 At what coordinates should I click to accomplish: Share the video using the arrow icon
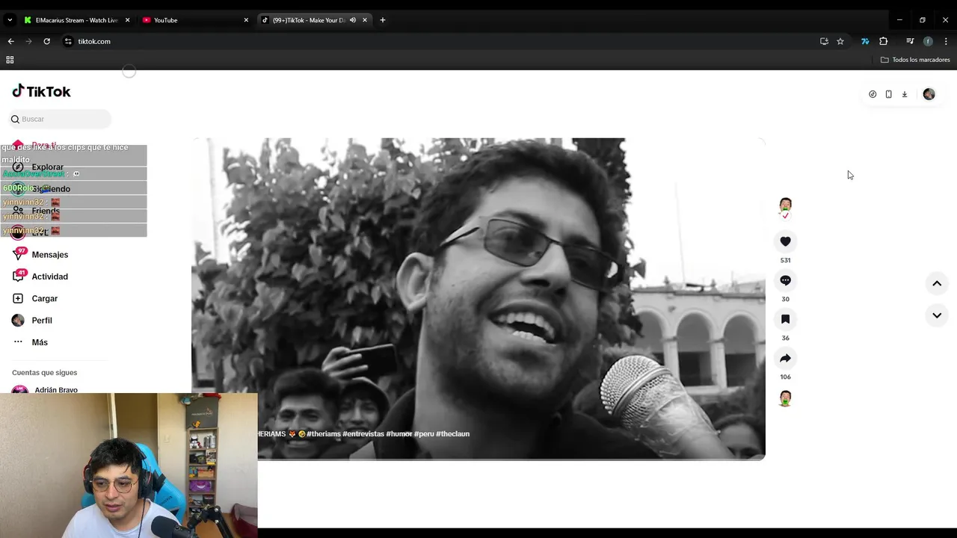pyautogui.click(x=785, y=358)
